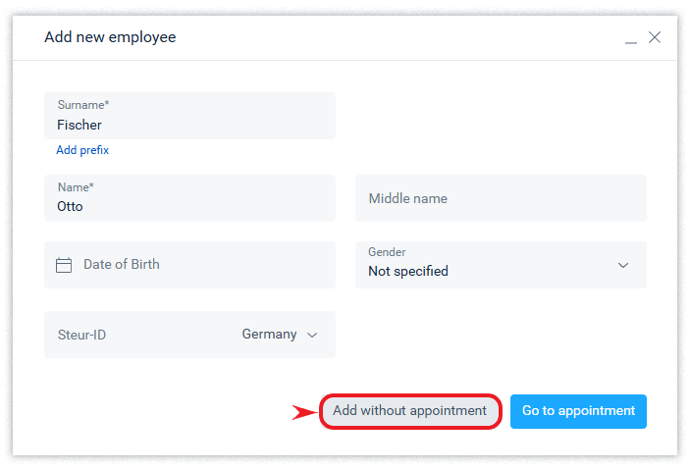Click the Go to appointment button
The height and width of the screenshot is (469, 690).
[578, 411]
